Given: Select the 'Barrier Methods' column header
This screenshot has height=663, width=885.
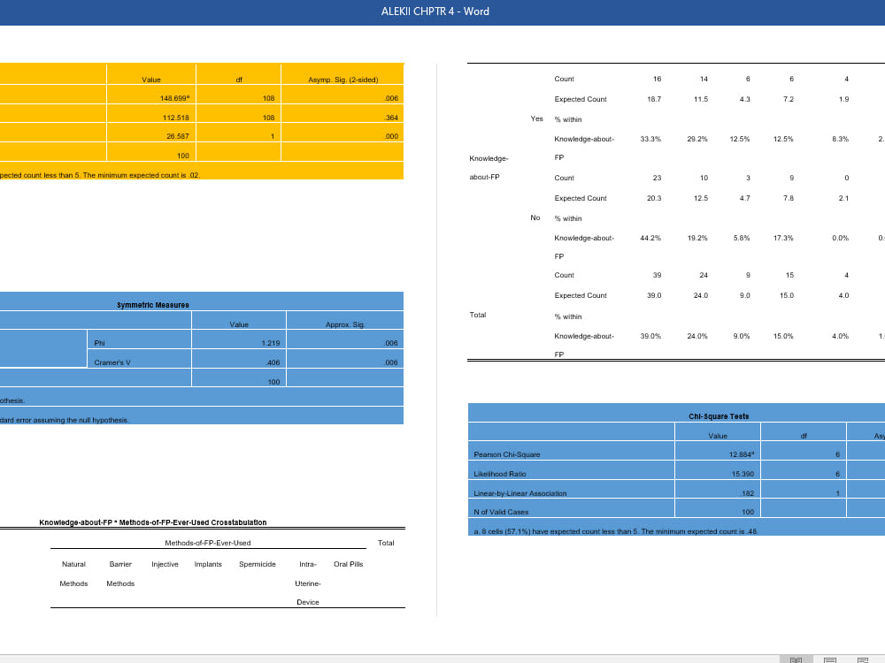Looking at the screenshot, I should (120, 574).
